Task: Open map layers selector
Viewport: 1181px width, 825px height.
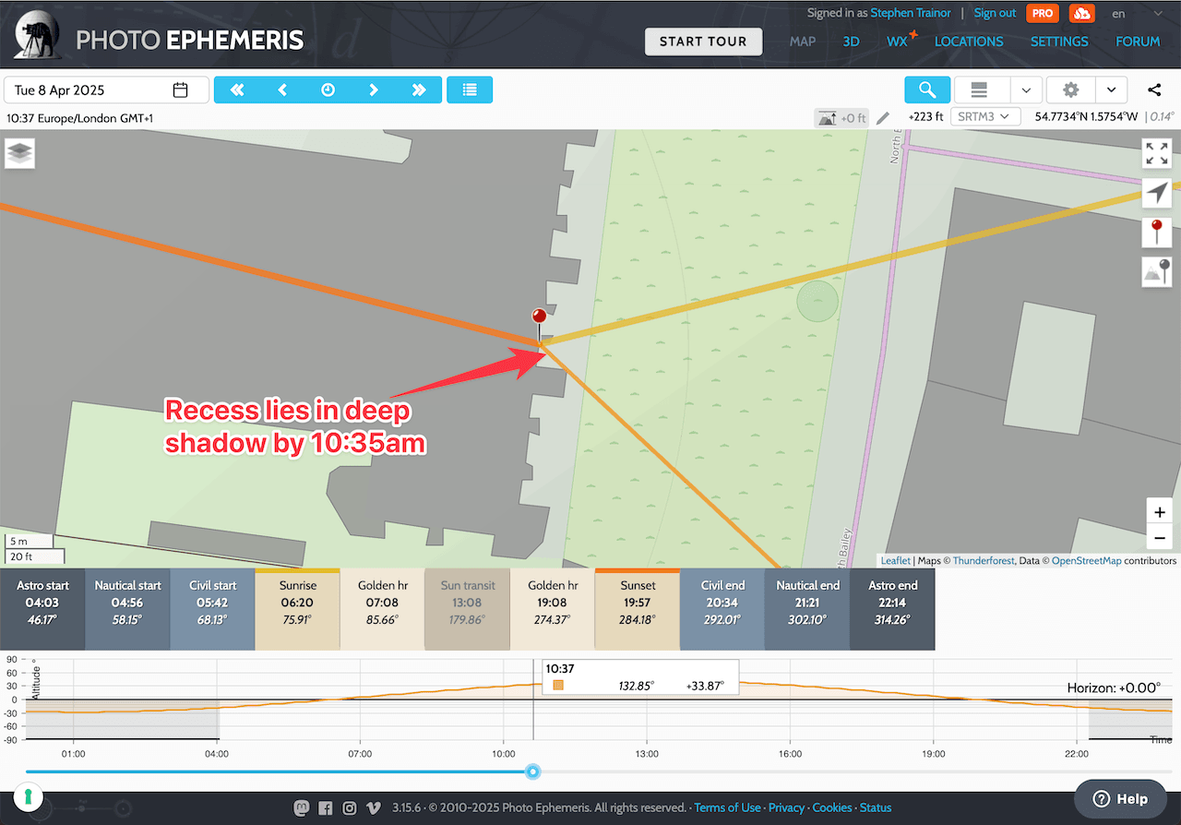Action: [x=20, y=153]
